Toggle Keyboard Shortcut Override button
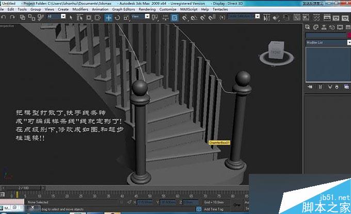Image resolution: width=351 pixels, height=214 pixels. pos(174,17)
